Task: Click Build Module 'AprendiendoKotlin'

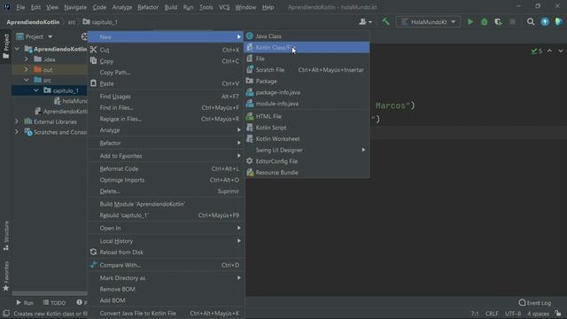Action: click(x=166, y=204)
